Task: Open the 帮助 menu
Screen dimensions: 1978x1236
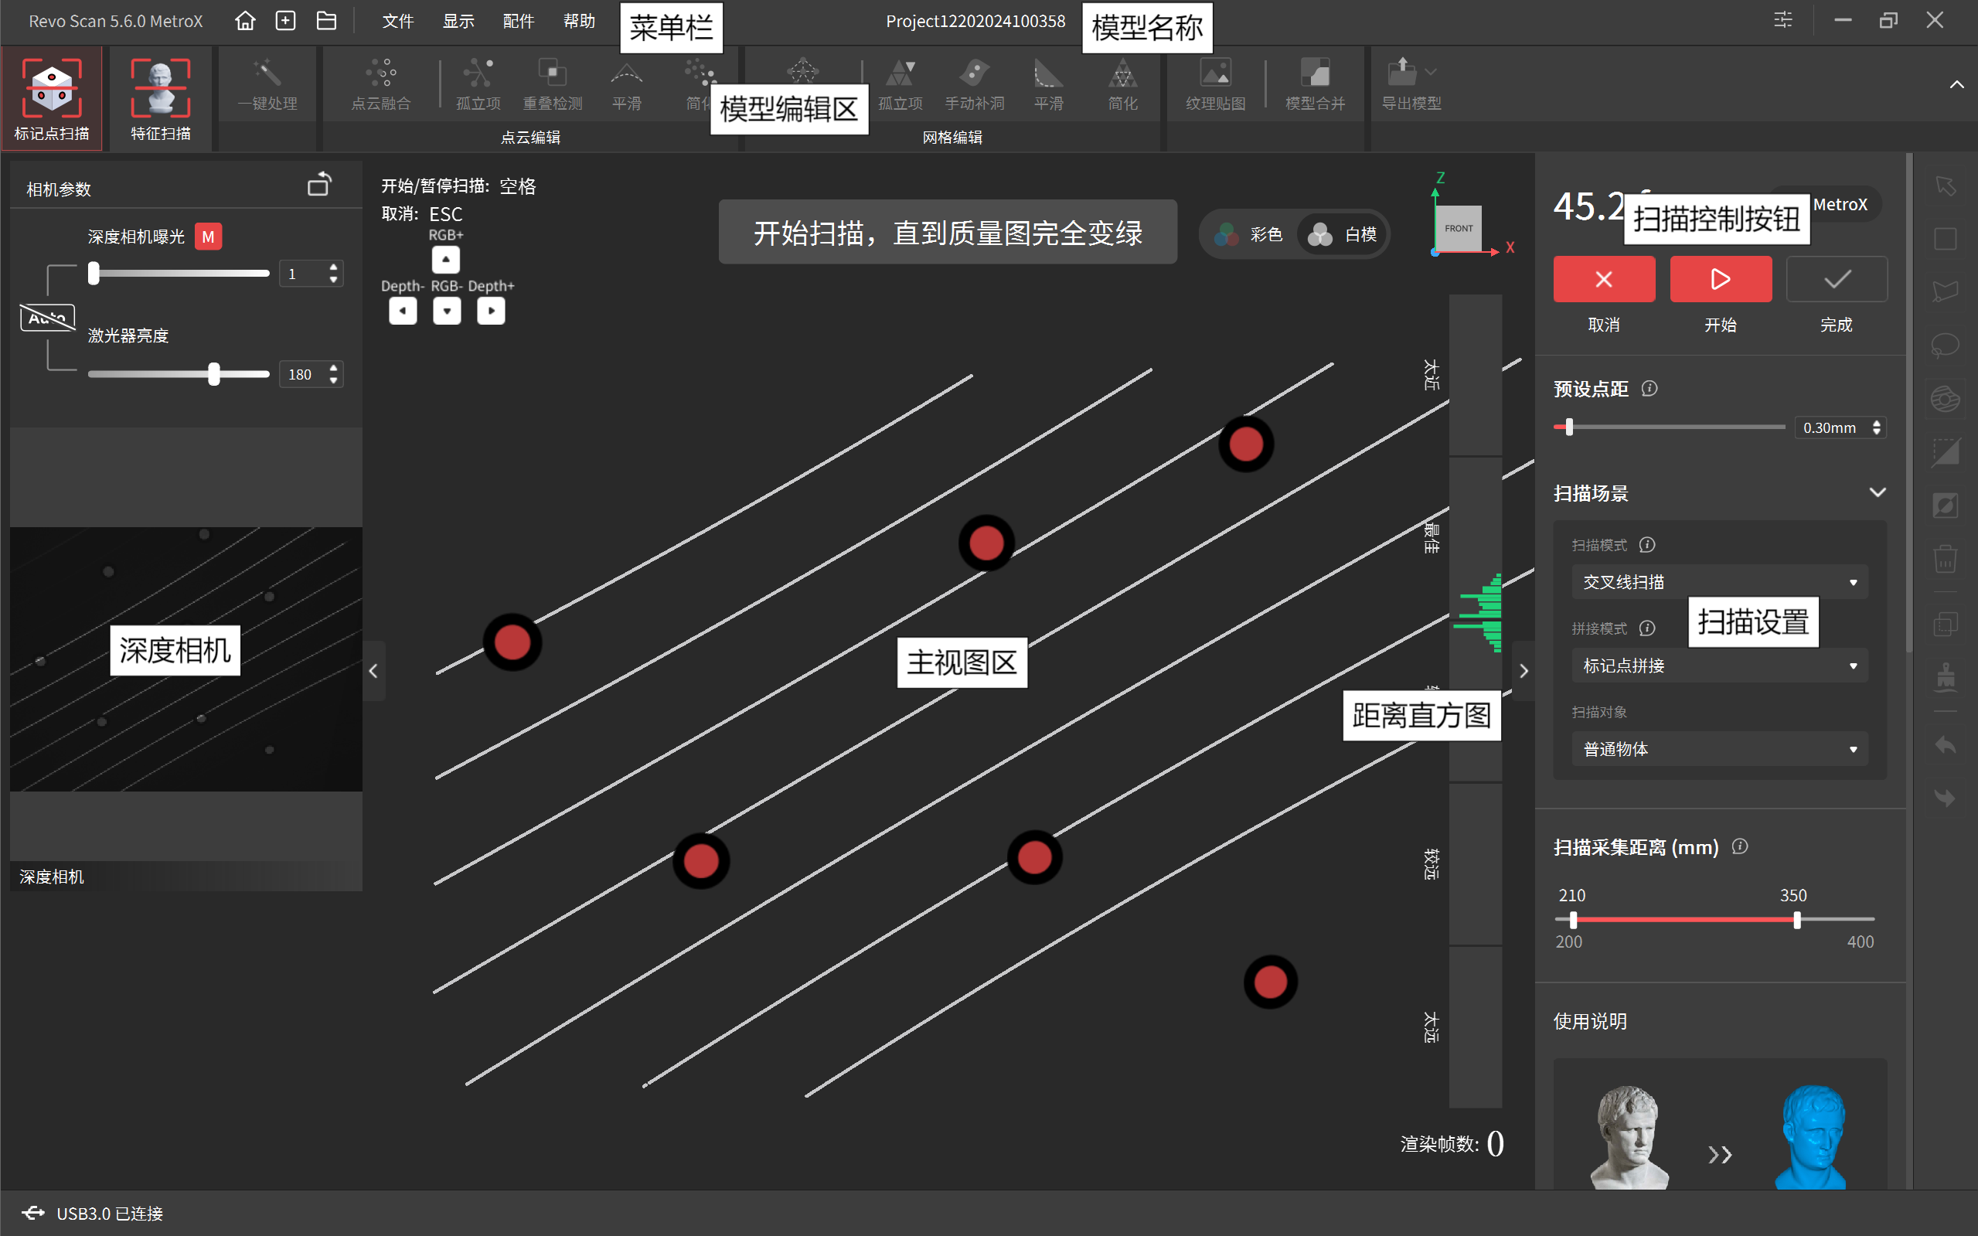Action: 579,20
